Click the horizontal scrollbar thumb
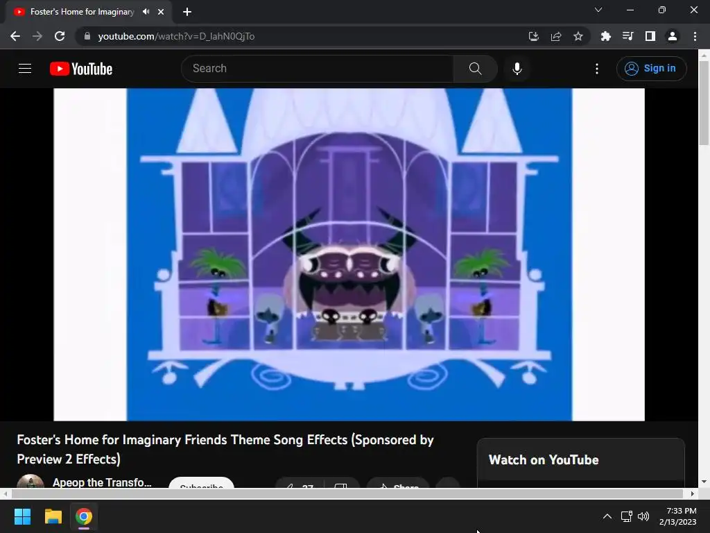 [x=347, y=493]
